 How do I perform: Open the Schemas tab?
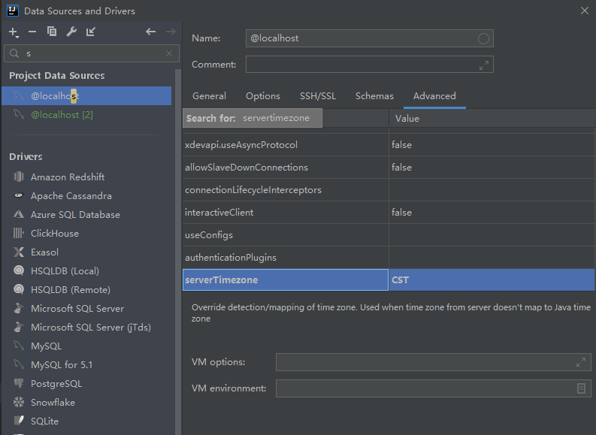tap(374, 96)
